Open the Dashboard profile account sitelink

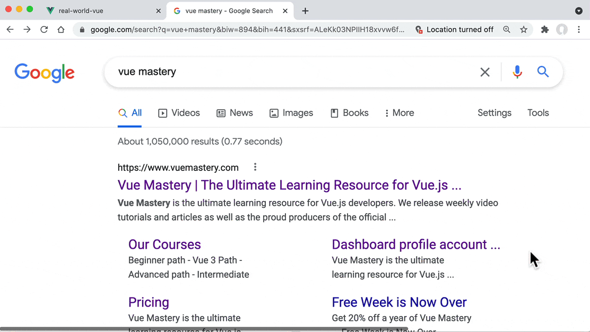coord(416,244)
